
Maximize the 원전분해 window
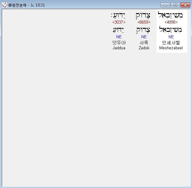point(175,5)
